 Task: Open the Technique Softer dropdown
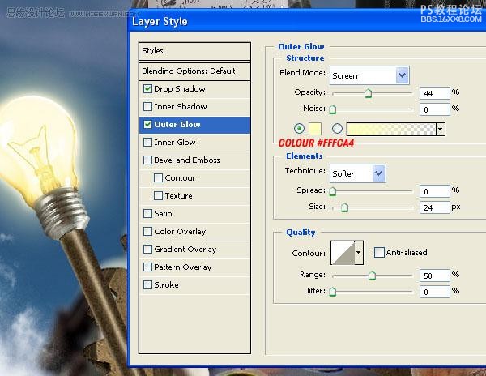click(358, 173)
